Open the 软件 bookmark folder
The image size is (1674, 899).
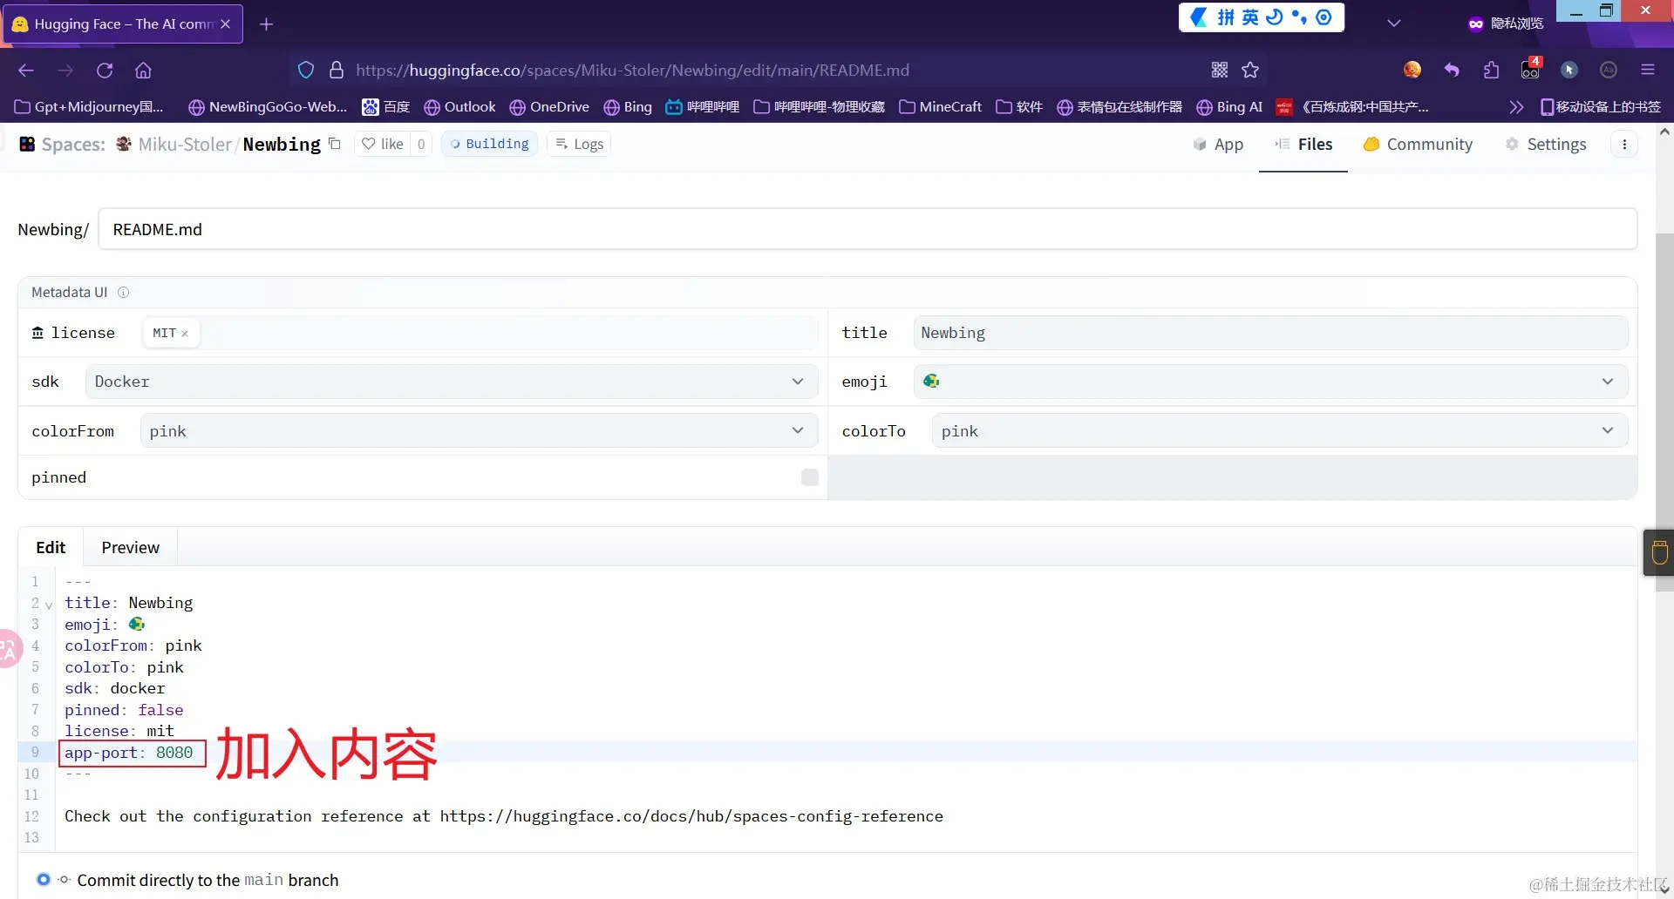pyautogui.click(x=1019, y=107)
